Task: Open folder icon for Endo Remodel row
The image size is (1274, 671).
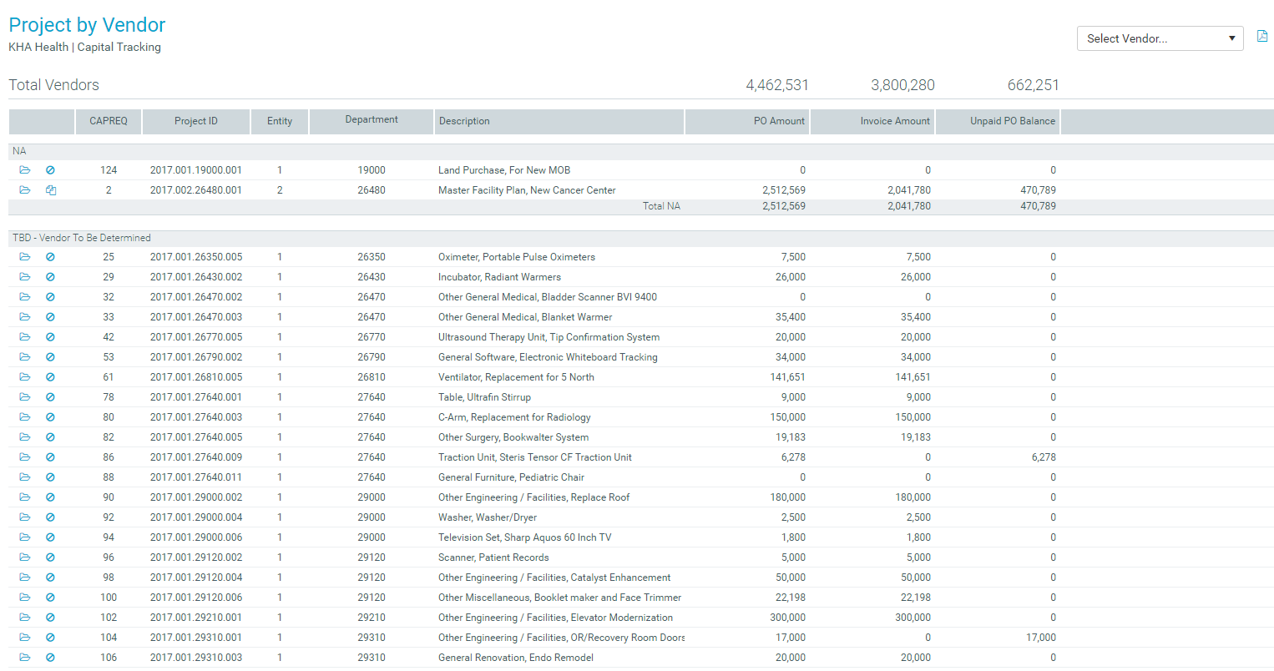Action: click(25, 658)
